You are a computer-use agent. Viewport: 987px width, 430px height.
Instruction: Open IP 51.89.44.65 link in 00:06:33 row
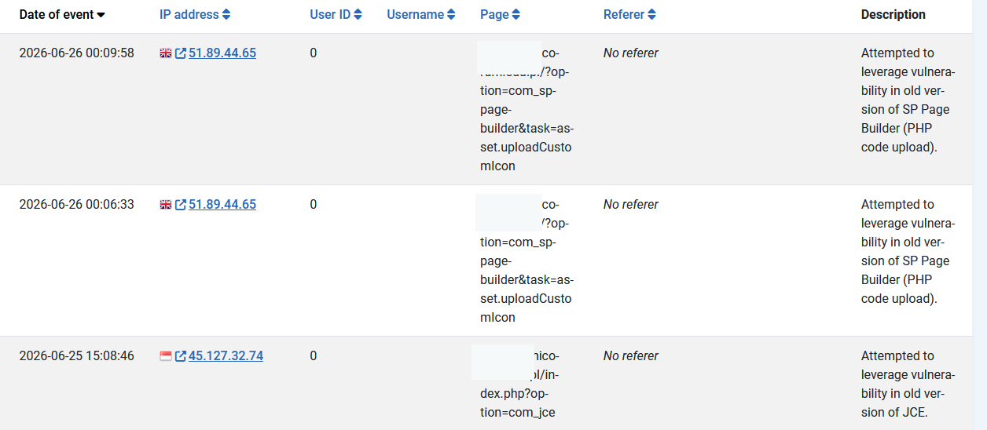coord(222,204)
